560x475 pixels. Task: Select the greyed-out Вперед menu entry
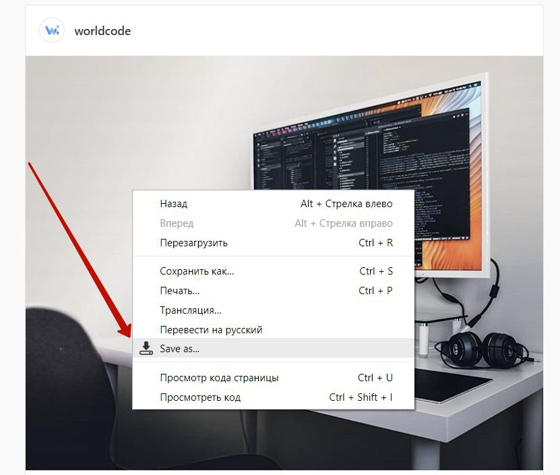[273, 223]
